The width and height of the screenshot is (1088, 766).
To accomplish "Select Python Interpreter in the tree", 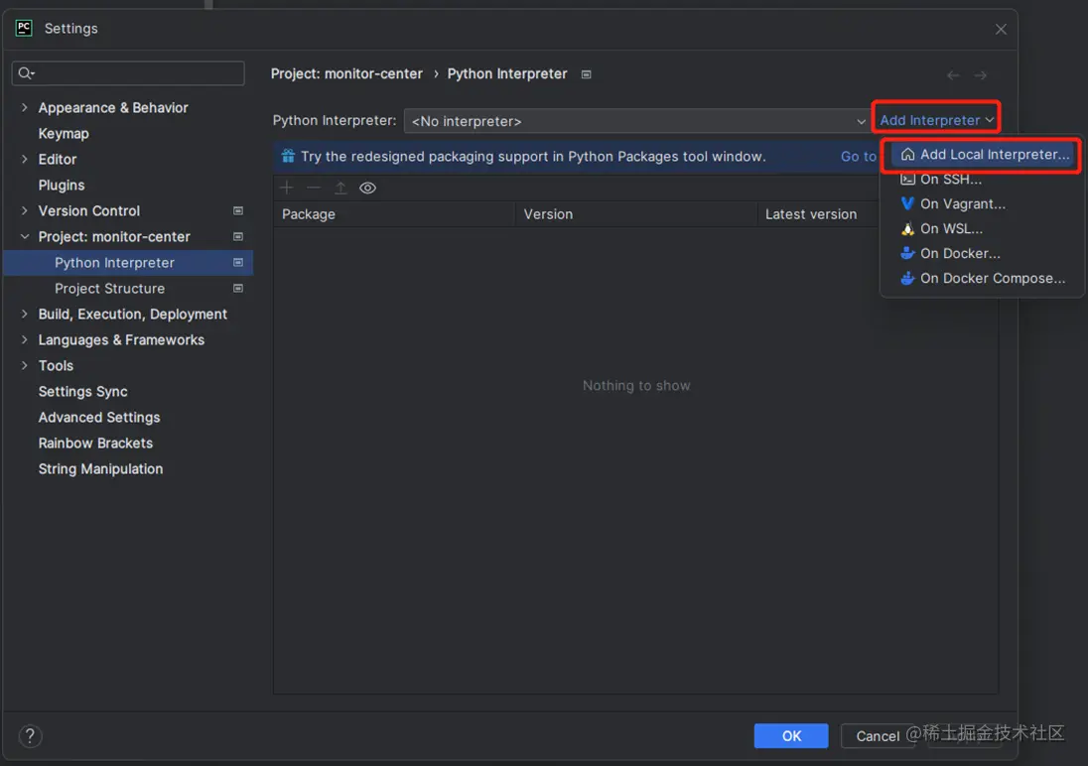I will (128, 262).
